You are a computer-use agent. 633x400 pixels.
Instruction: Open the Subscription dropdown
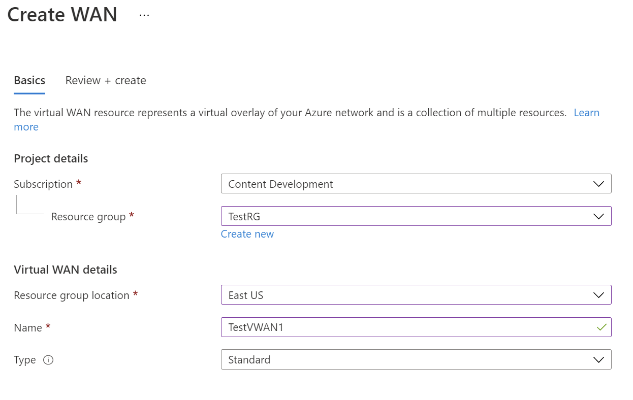point(416,184)
